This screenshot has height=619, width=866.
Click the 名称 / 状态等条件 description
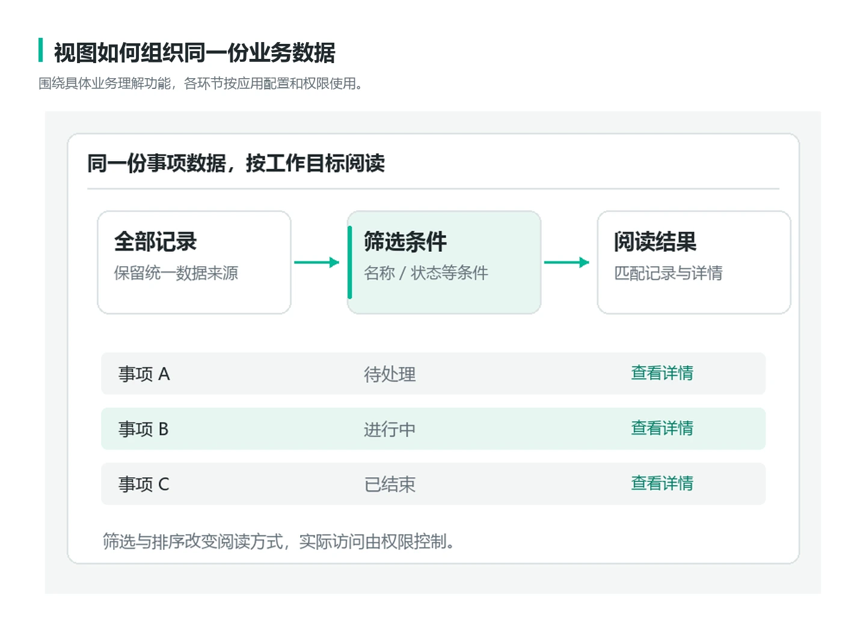pos(426,273)
